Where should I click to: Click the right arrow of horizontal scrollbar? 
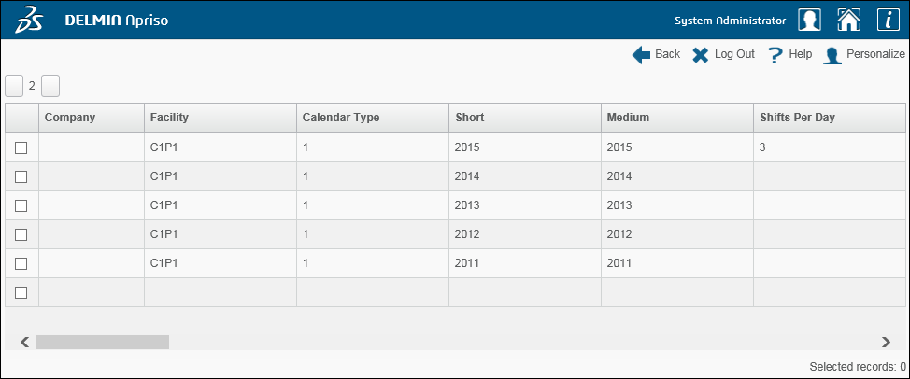886,342
